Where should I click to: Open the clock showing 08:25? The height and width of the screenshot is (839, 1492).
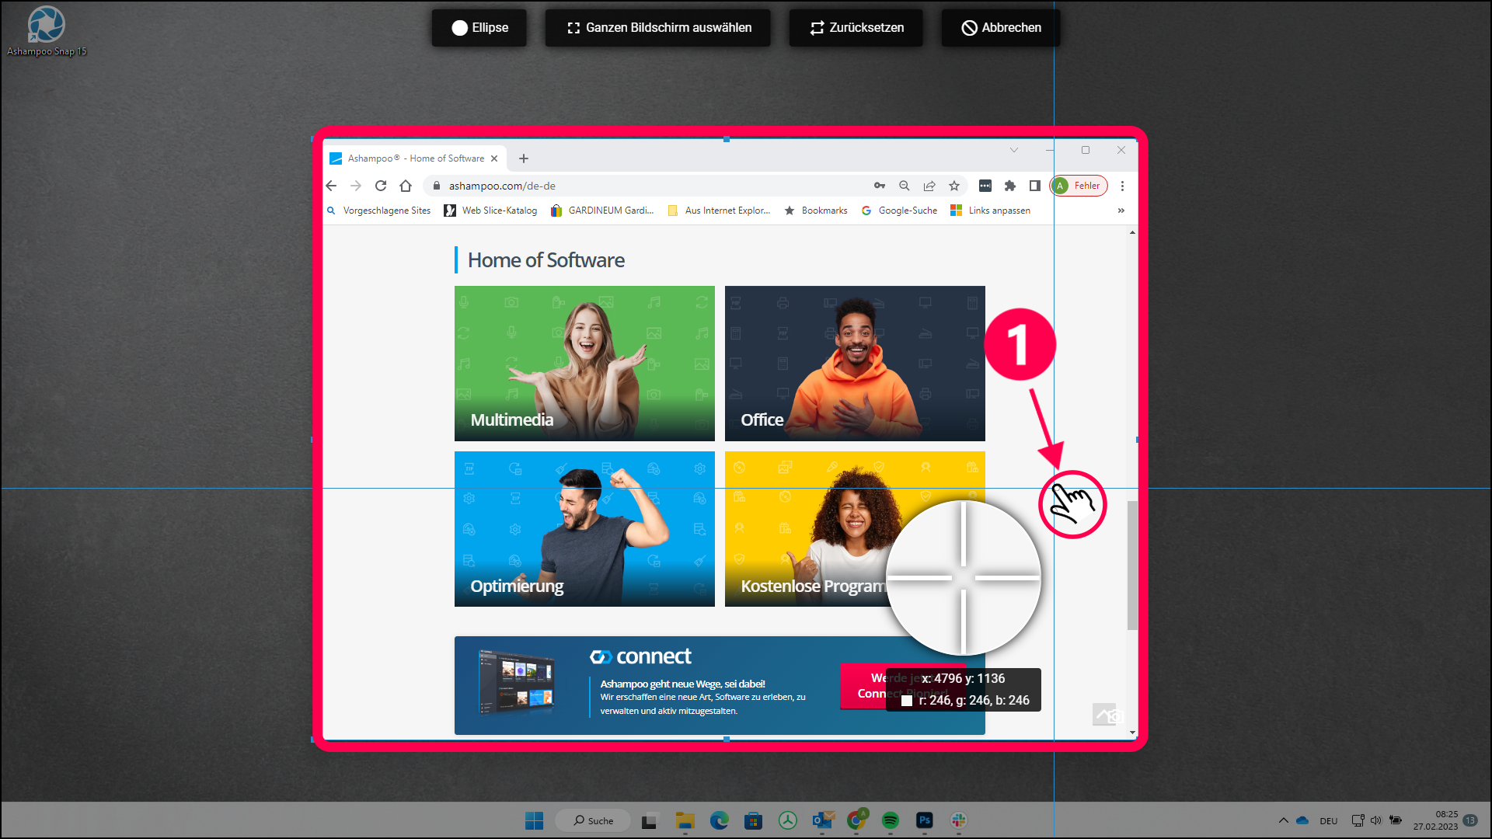point(1435,820)
